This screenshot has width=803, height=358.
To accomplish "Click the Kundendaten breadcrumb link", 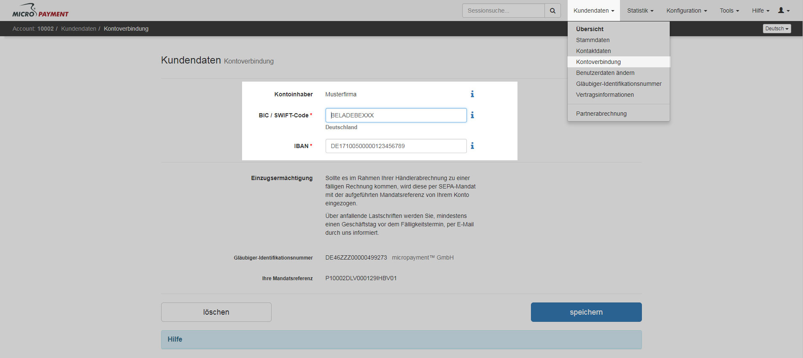I will click(x=78, y=29).
